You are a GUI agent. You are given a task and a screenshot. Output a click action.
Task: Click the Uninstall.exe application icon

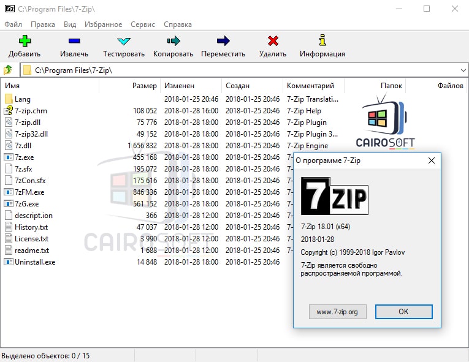click(9, 262)
